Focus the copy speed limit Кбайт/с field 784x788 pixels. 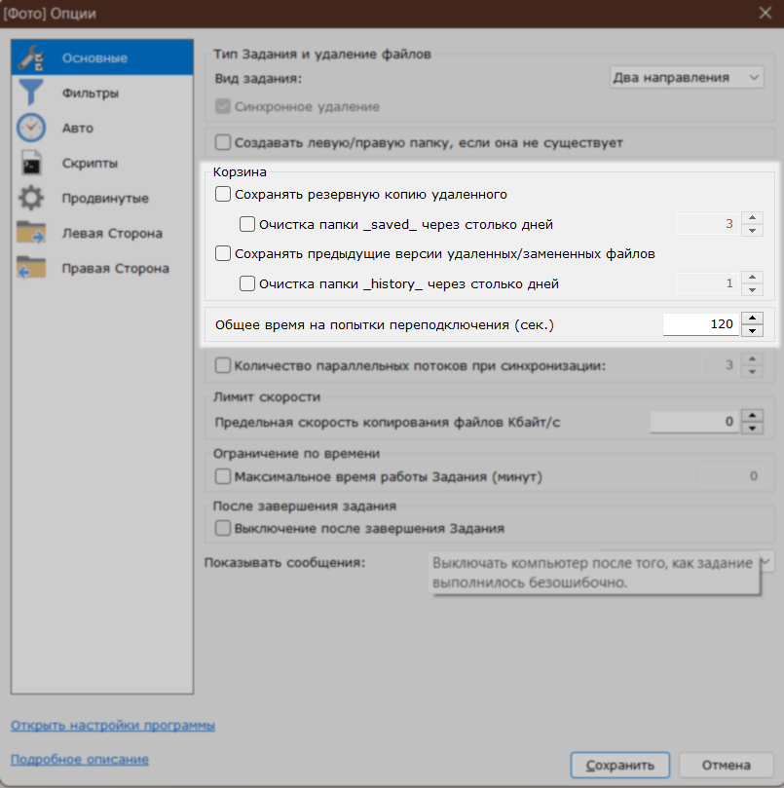click(x=694, y=422)
